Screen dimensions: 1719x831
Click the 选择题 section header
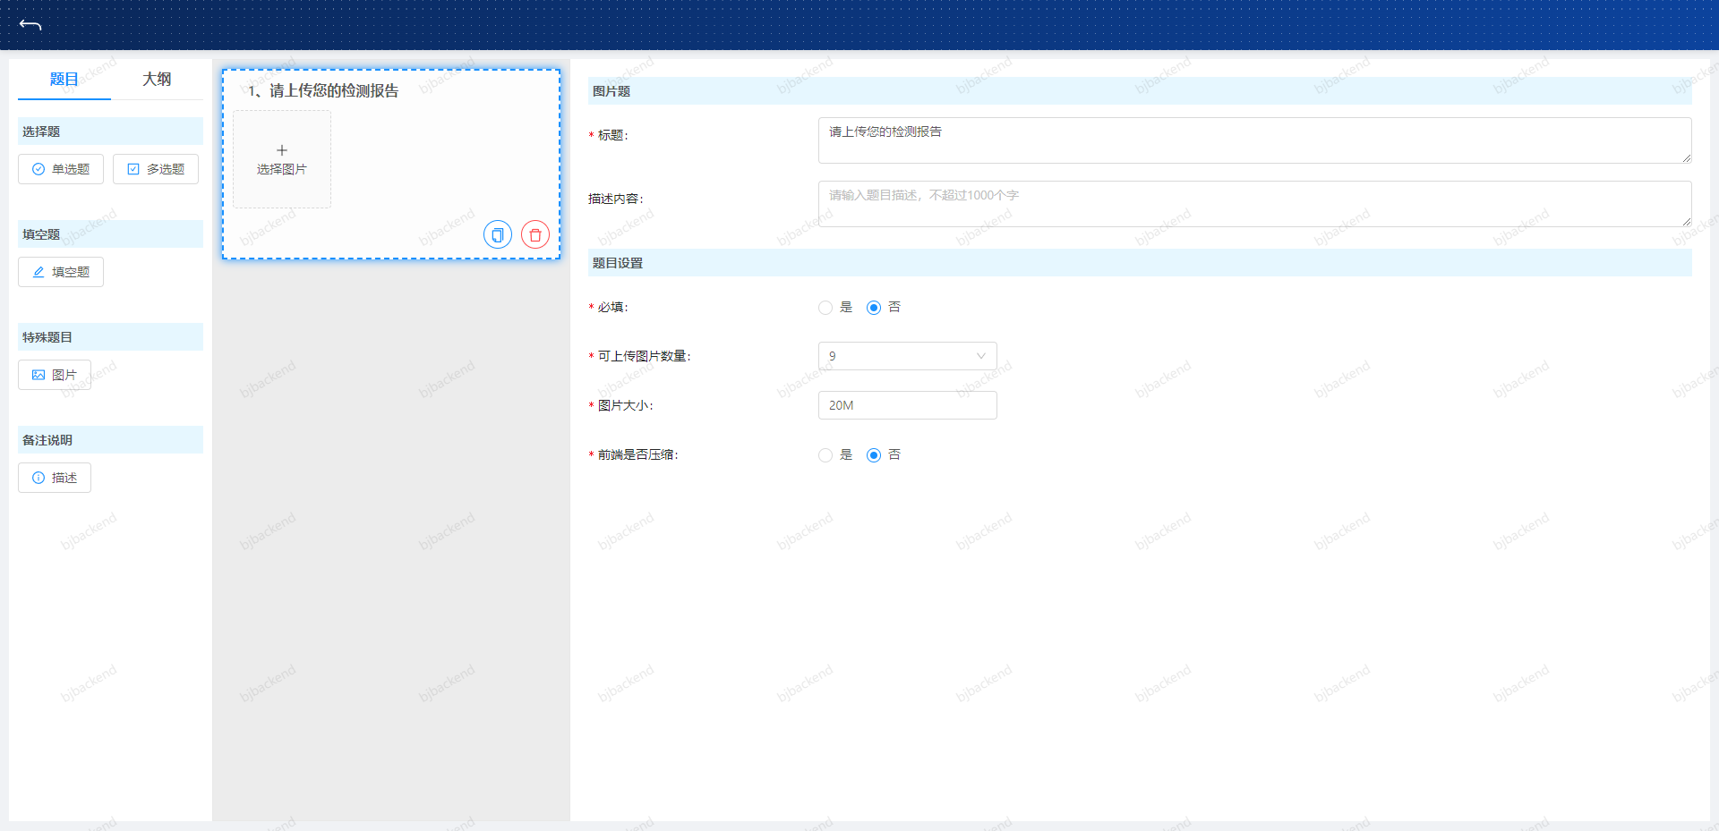pyautogui.click(x=110, y=131)
